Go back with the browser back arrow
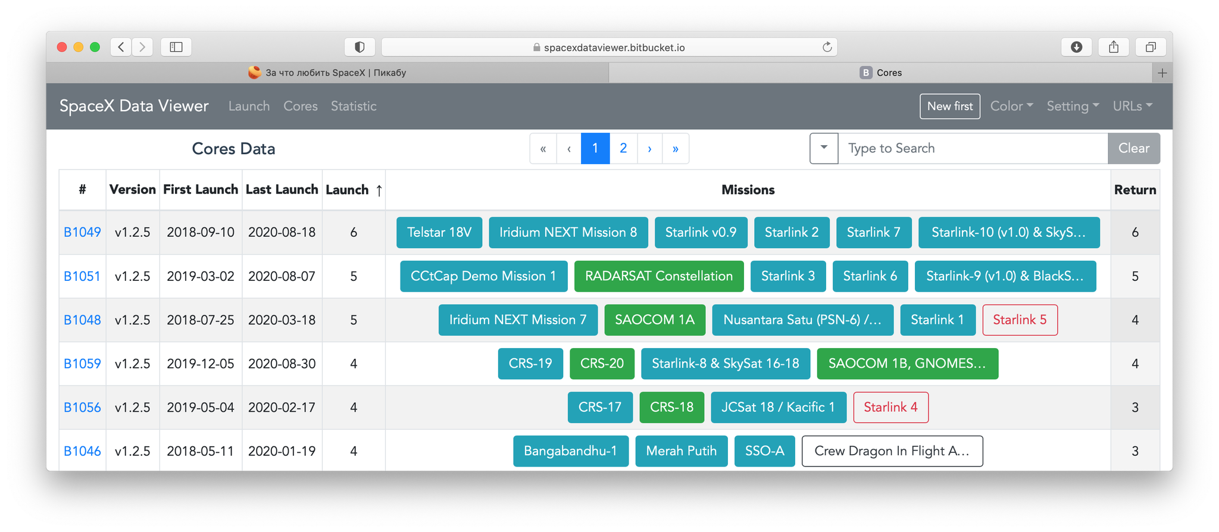The height and width of the screenshot is (532, 1219). (121, 47)
